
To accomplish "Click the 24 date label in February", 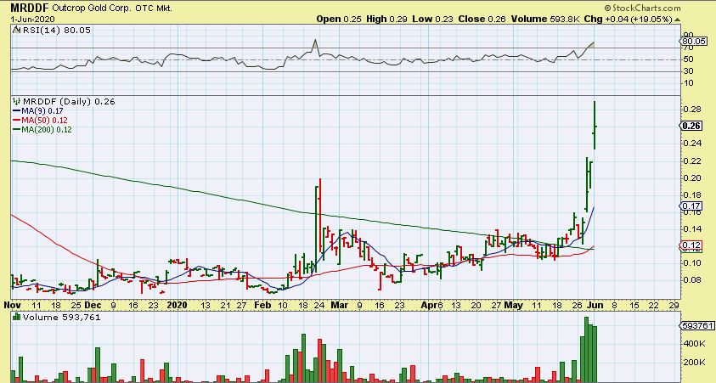I will 319,305.
